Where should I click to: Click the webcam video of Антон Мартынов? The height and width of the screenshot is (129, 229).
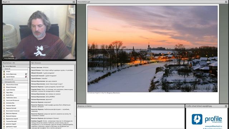[39, 32]
